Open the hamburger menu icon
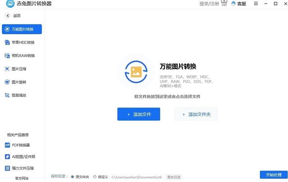Image resolution: width=288 pixels, height=182 pixels. 256,4
